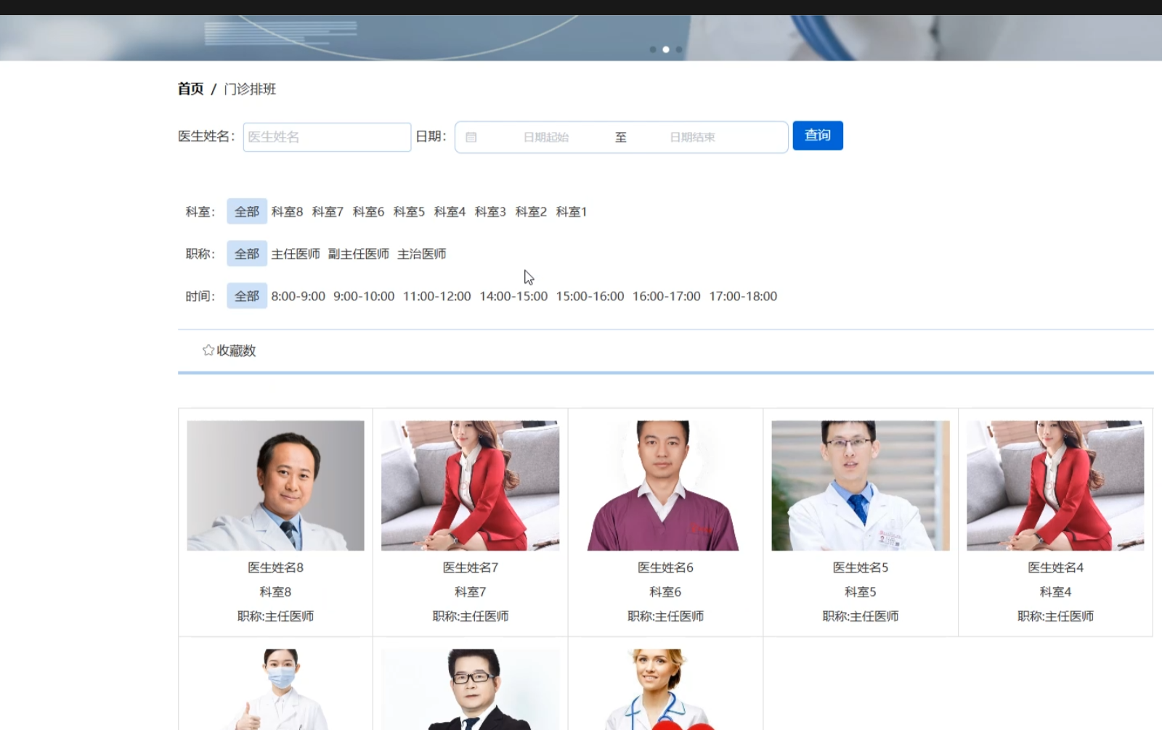The width and height of the screenshot is (1162, 730).
Task: Go to 首页 via breadcrumb
Action: click(190, 89)
